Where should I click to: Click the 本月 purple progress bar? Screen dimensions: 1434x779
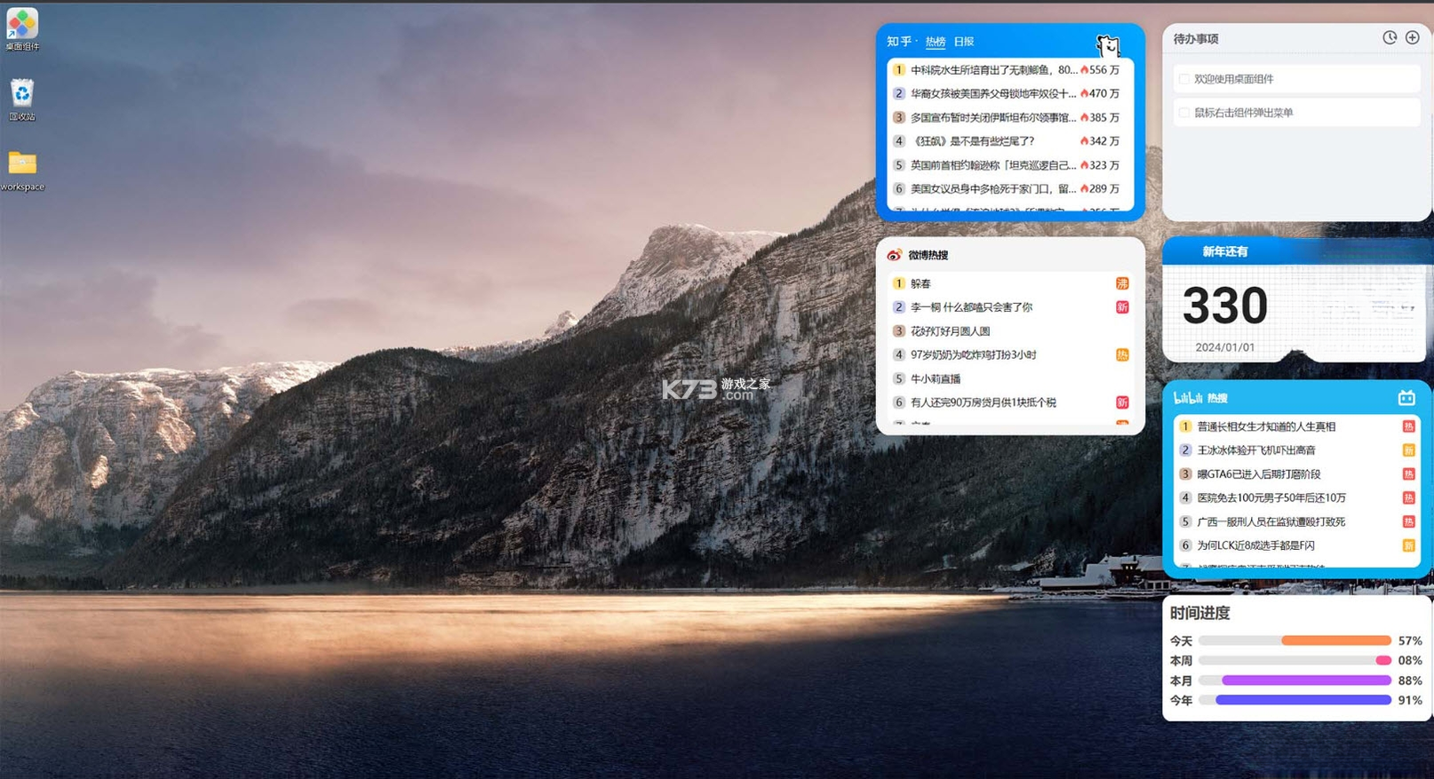(1306, 680)
